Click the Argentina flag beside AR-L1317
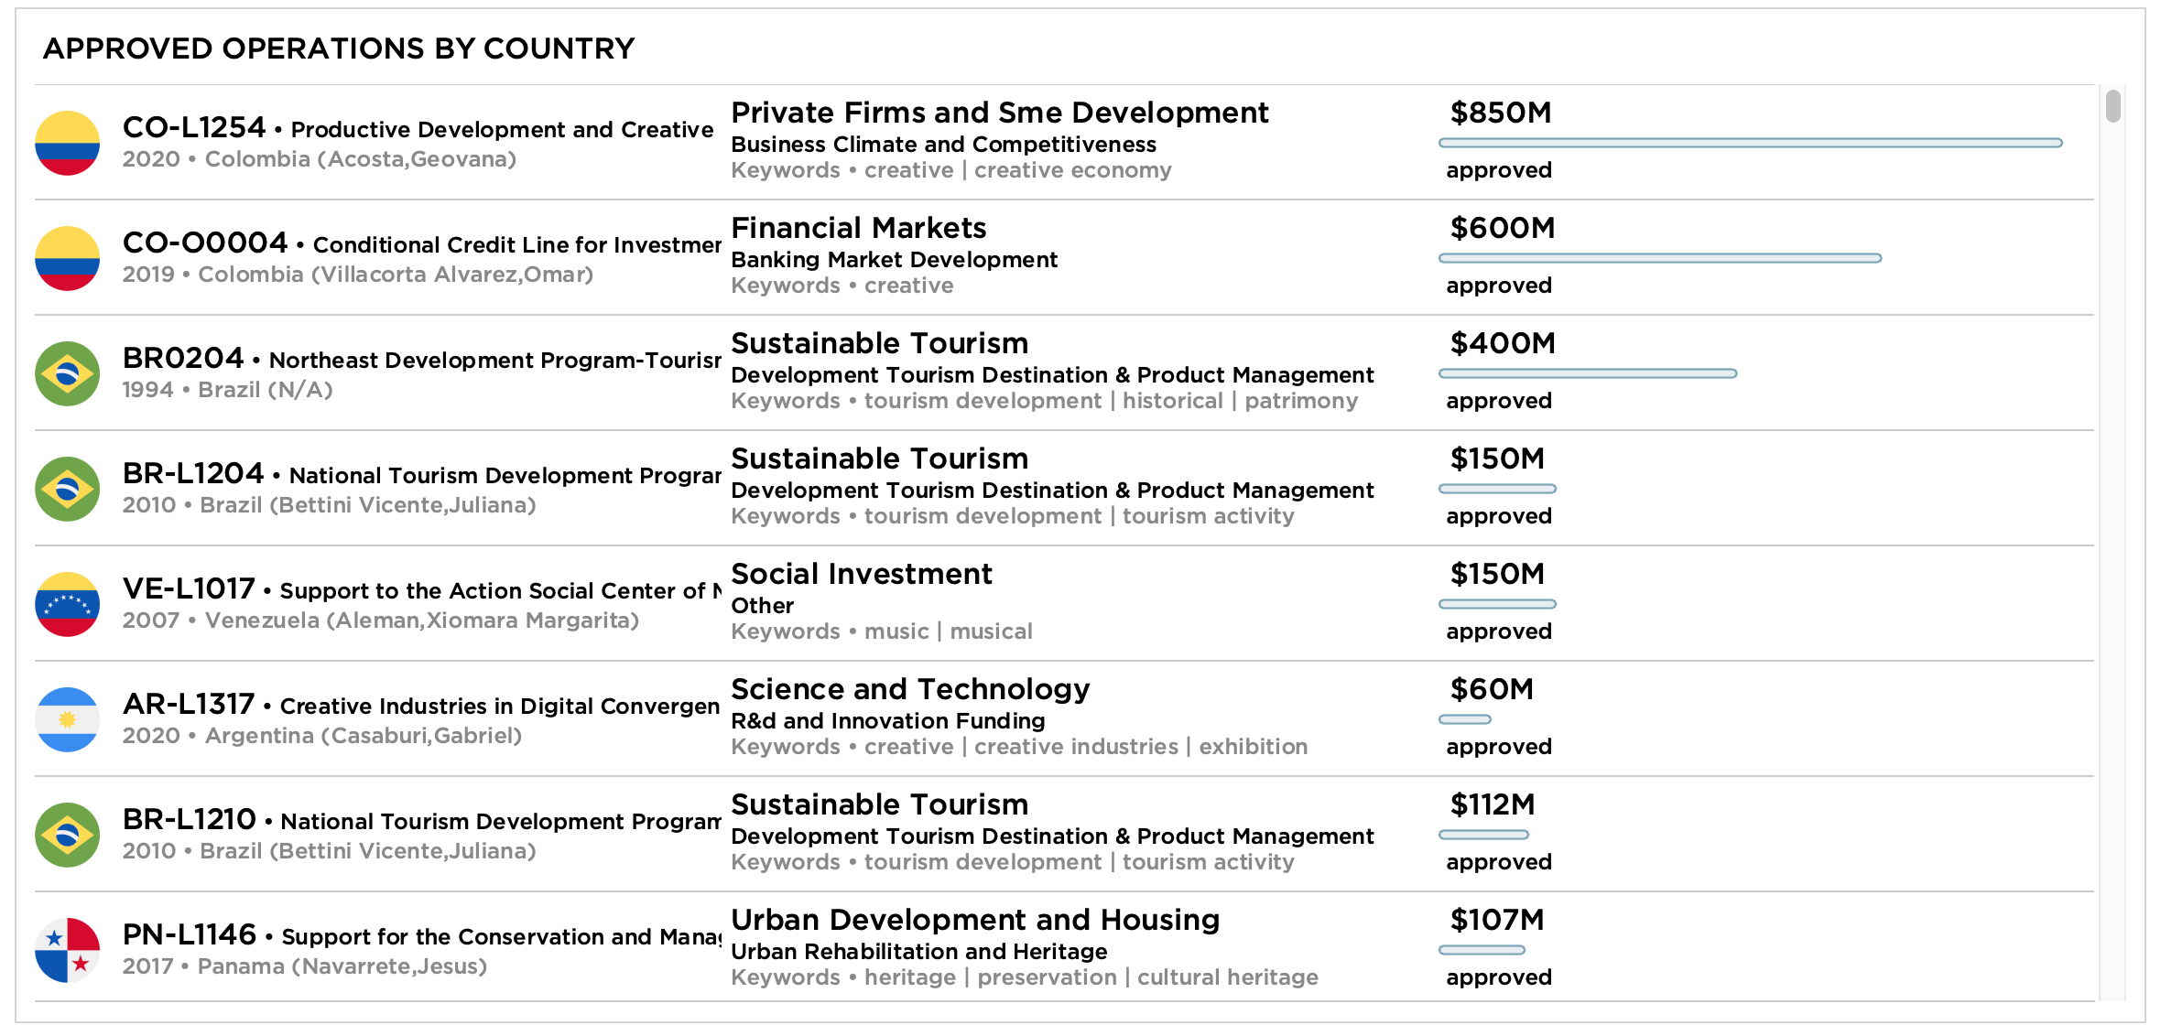This screenshot has width=2161, height=1036. pyautogui.click(x=67, y=719)
